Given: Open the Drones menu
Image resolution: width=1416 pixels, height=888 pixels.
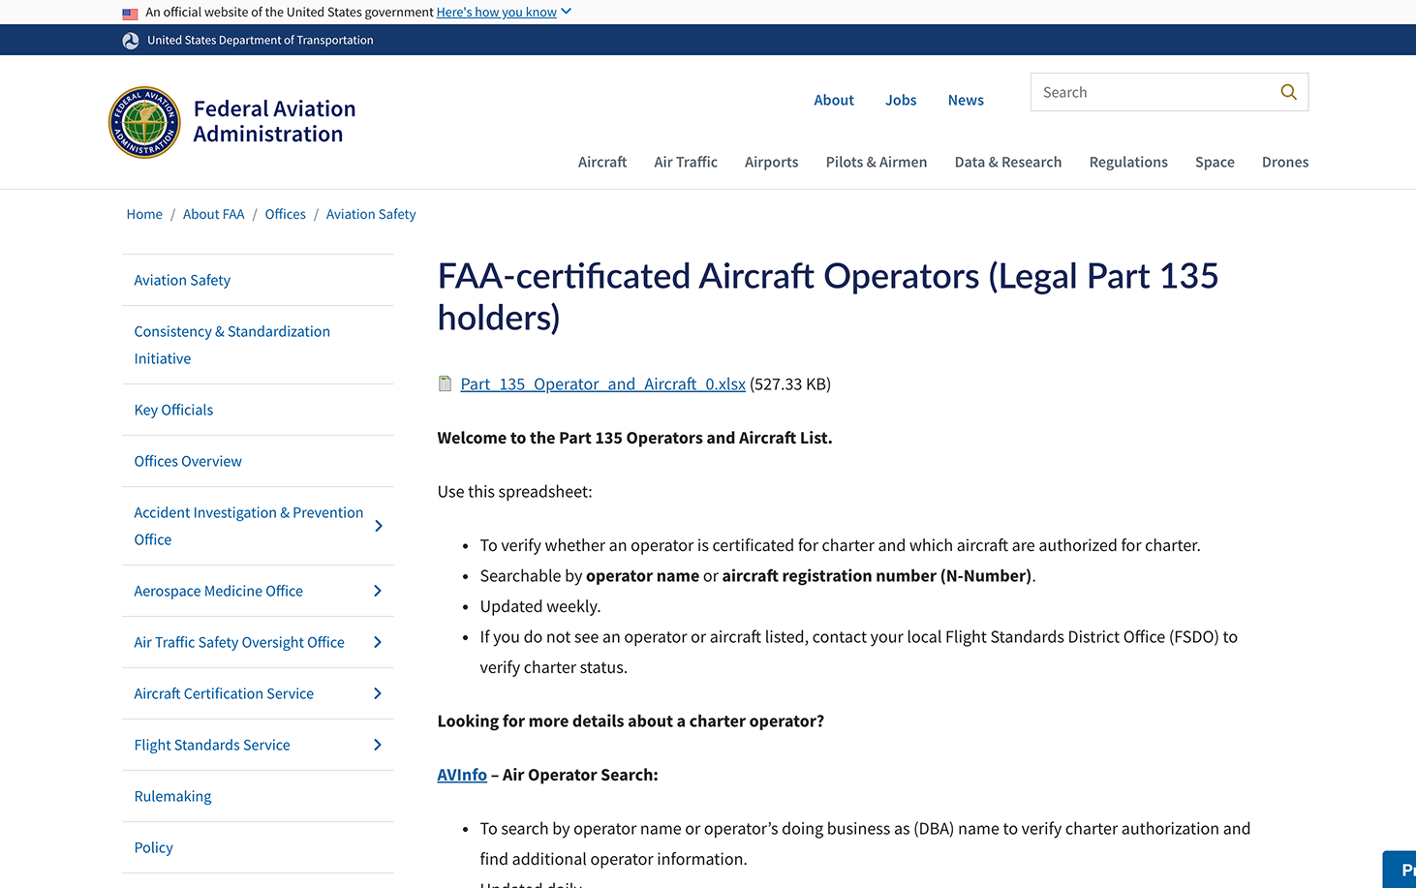Looking at the screenshot, I should pos(1285,162).
